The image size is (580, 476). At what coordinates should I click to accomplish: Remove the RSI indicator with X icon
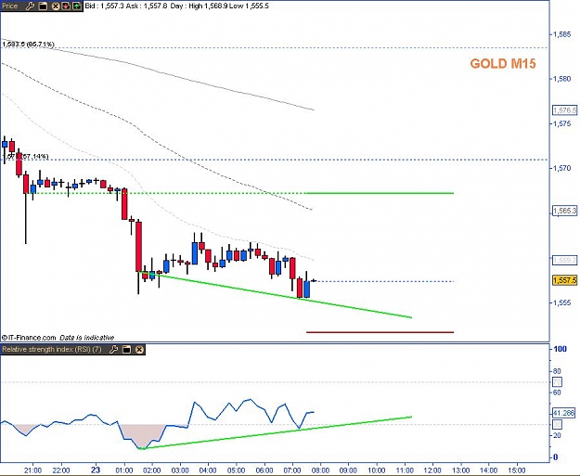pos(139,349)
